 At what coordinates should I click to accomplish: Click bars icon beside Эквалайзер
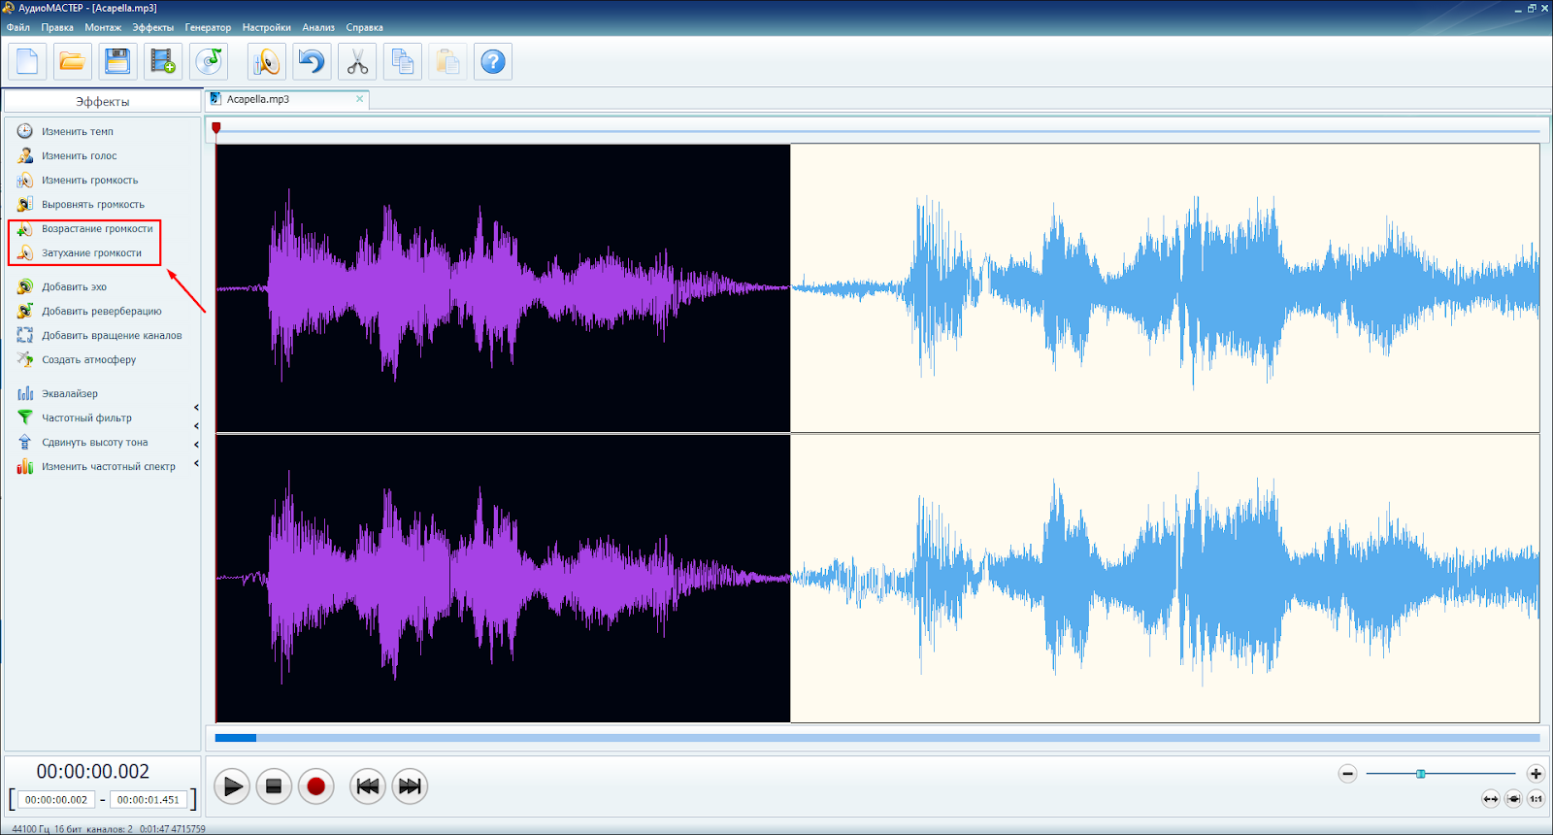tap(25, 393)
